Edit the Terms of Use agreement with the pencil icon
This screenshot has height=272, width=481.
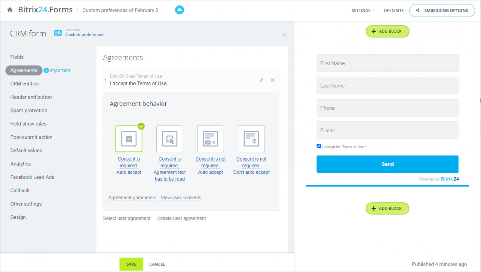point(261,80)
